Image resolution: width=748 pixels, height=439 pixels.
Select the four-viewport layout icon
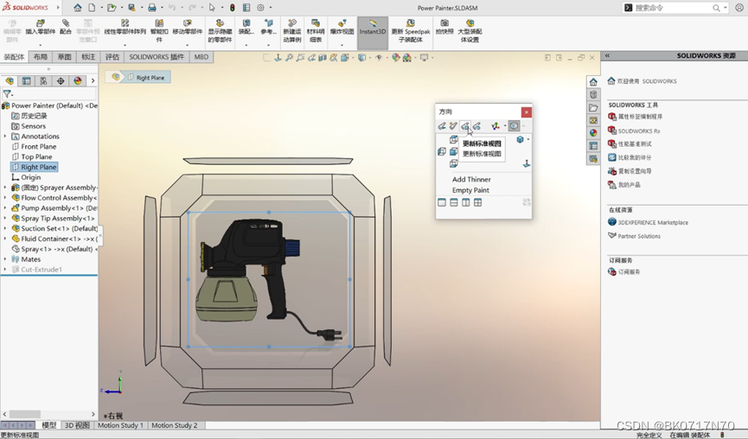477,202
